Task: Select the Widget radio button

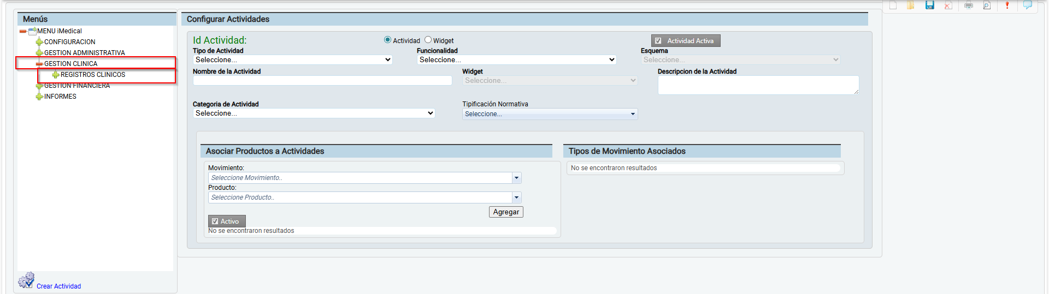Action: pyautogui.click(x=428, y=40)
